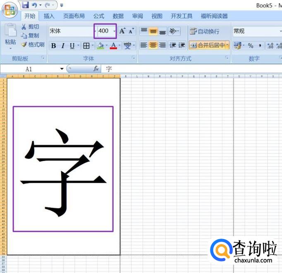
Task: Click the font size field showing 400
Action: click(x=105, y=31)
